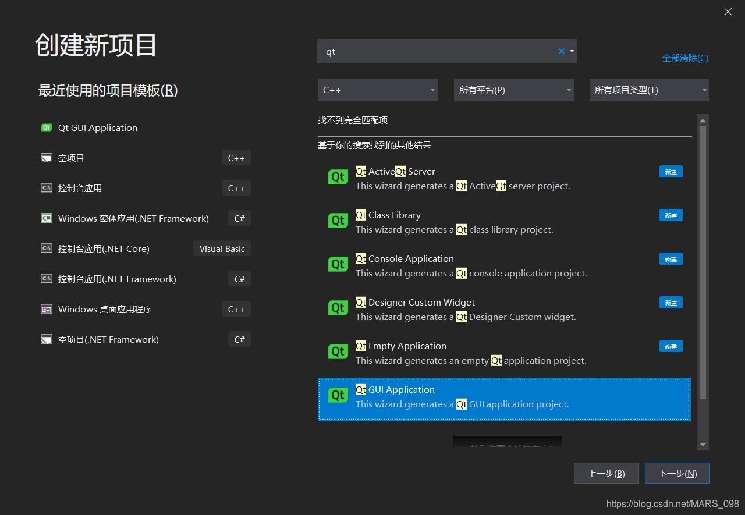This screenshot has height=515, width=745.
Task: Select Qt Designer Custom Widget template
Action: 504,310
